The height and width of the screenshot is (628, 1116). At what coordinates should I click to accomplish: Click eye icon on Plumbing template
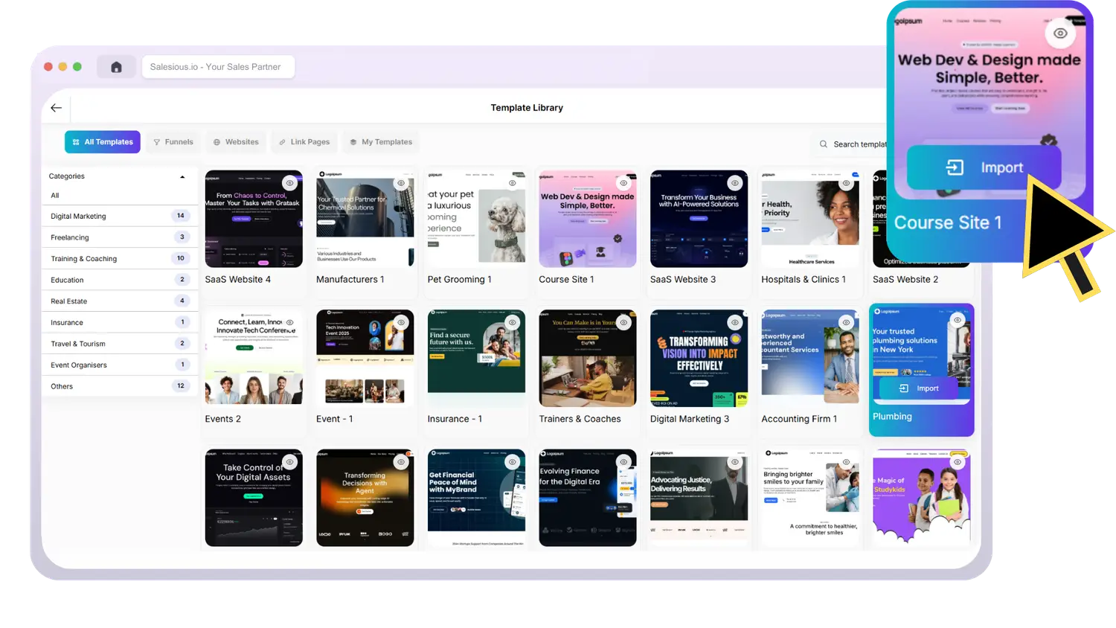tap(958, 320)
